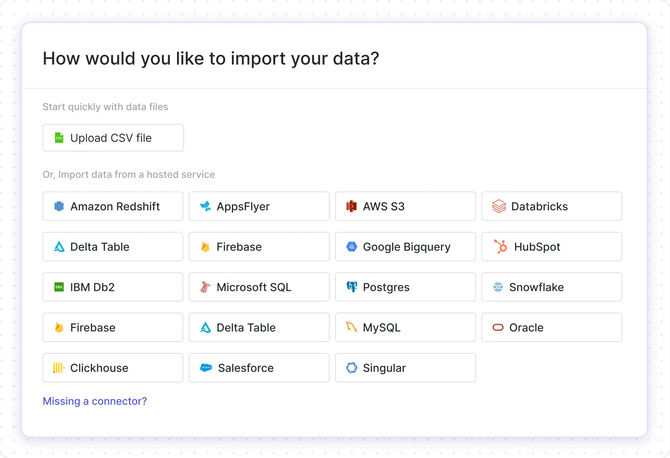670x458 pixels.
Task: Choose the Upload CSV file button
Action: coord(113,138)
